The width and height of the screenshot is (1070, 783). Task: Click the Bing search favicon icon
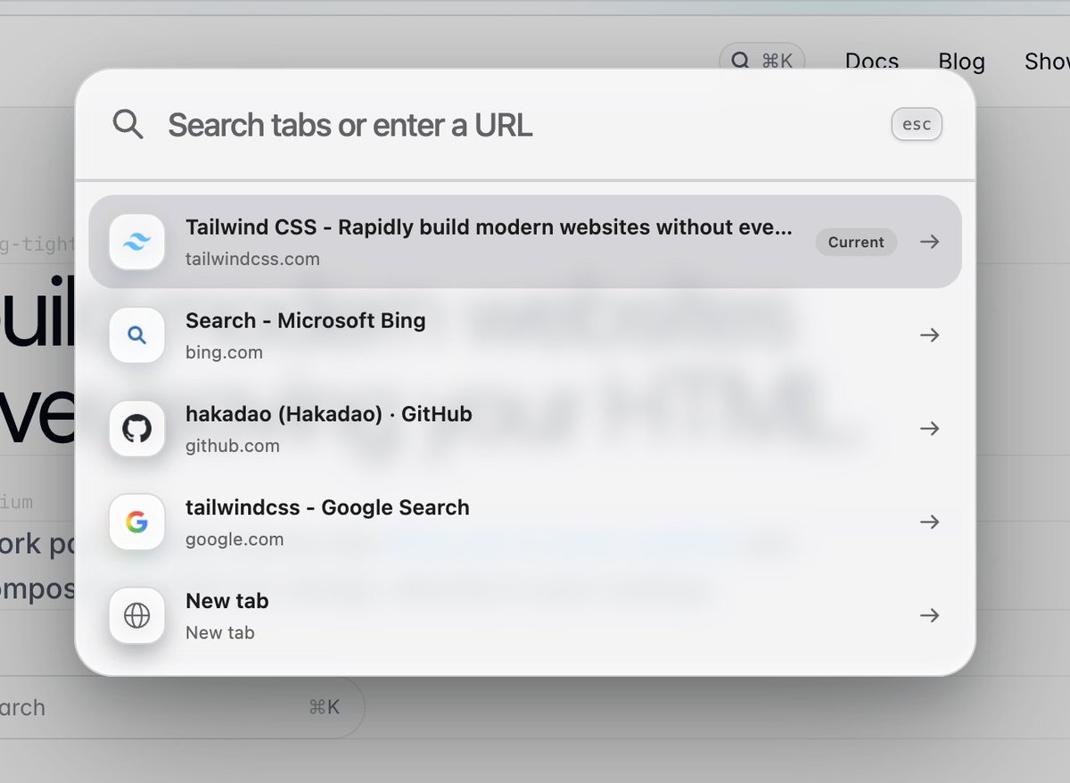(136, 335)
